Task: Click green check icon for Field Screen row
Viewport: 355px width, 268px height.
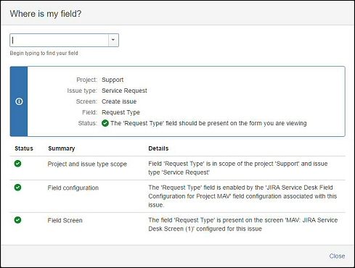Action: coord(17,220)
